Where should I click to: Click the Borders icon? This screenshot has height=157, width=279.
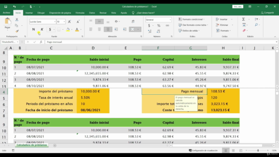59,29
